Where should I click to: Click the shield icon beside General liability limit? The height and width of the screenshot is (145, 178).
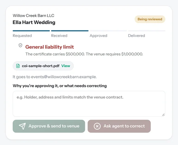click(20, 45)
